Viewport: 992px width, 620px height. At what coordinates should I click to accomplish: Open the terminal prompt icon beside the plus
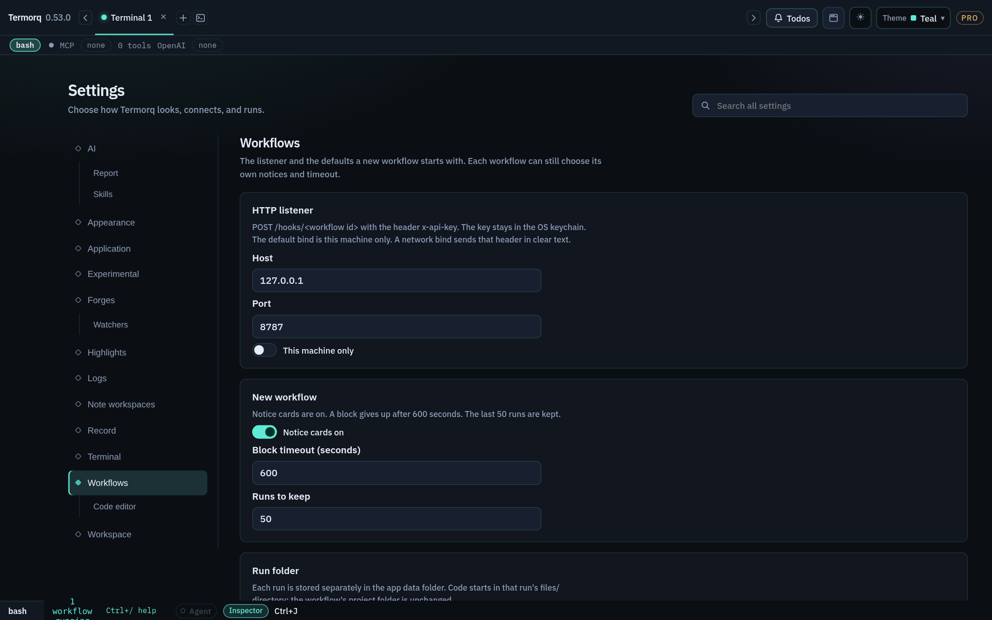[x=201, y=18]
